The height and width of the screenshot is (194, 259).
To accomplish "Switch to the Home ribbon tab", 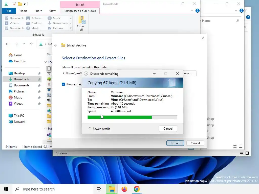I will pyautogui.click(x=24, y=11).
